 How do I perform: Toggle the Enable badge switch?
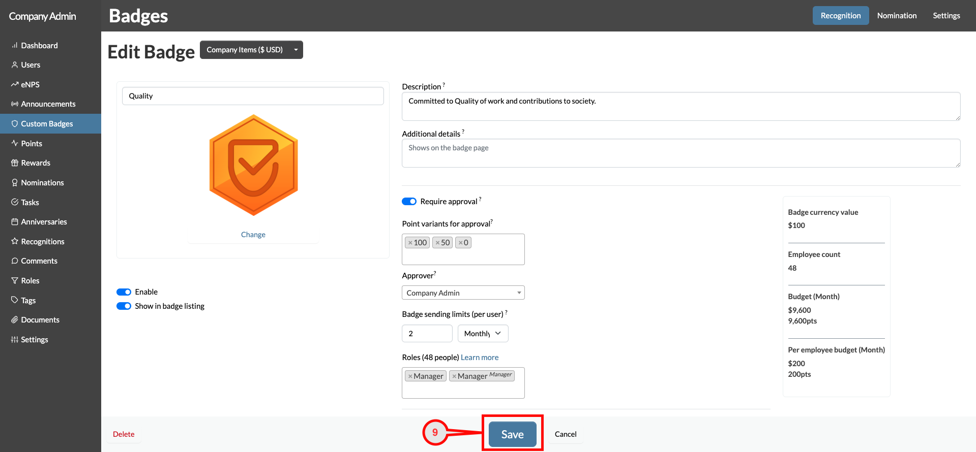pos(124,292)
